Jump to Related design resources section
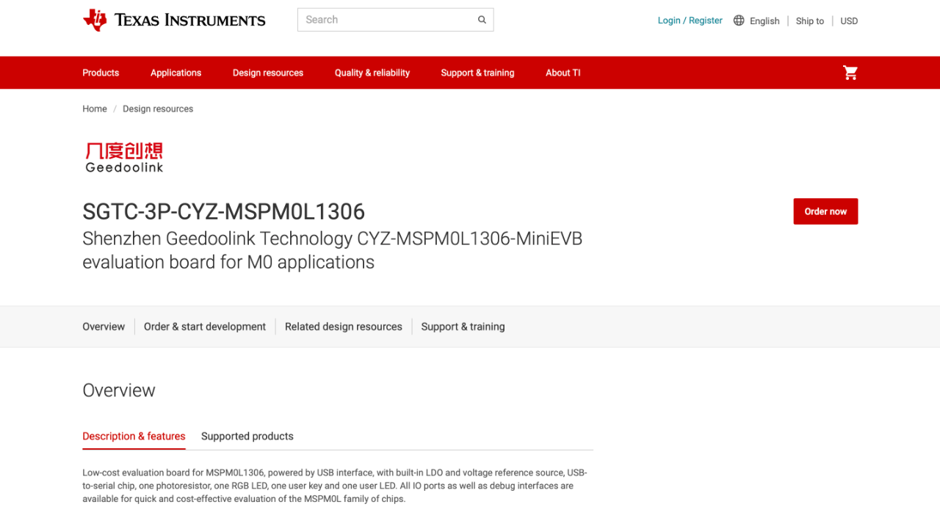Viewport: 940px width, 518px height. [x=344, y=327]
